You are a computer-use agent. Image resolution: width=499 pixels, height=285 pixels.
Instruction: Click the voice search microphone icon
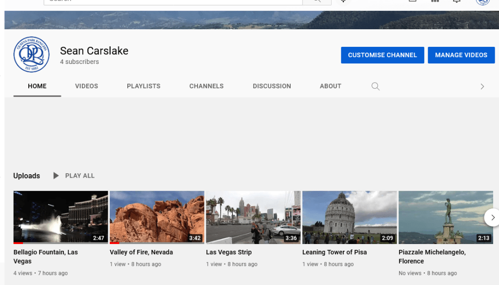343,1
